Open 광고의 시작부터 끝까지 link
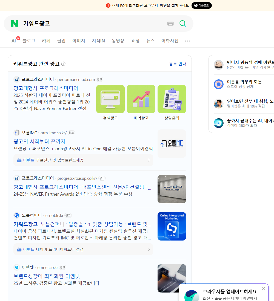 [39, 141]
